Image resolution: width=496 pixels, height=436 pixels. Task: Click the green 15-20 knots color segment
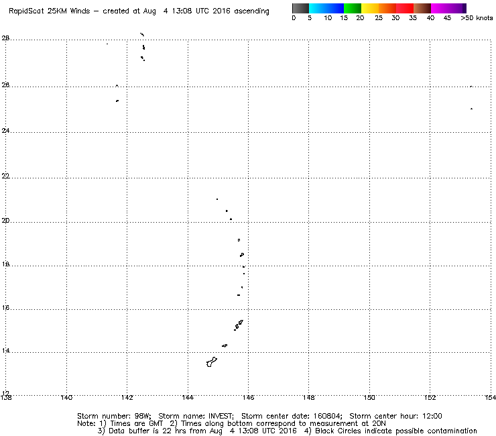click(x=353, y=8)
